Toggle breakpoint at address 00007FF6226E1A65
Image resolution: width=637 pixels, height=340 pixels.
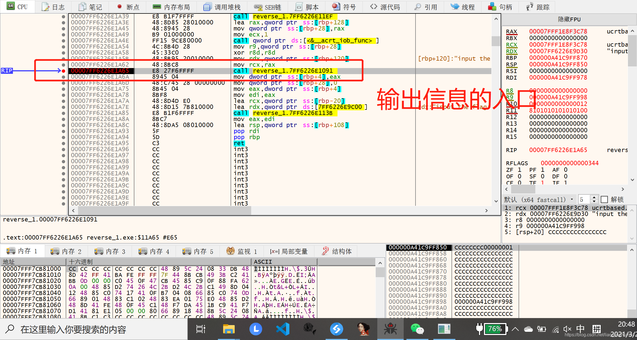tap(63, 71)
